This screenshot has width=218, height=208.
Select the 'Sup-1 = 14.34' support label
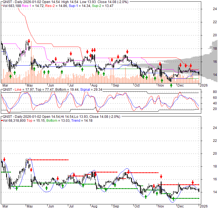(80, 6)
